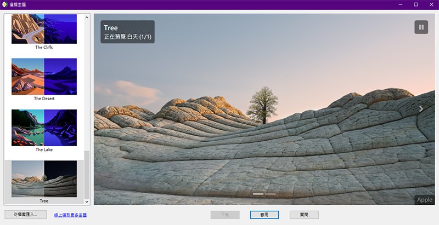
Task: Click the theme list scroll up arrow
Action: pyautogui.click(x=87, y=18)
